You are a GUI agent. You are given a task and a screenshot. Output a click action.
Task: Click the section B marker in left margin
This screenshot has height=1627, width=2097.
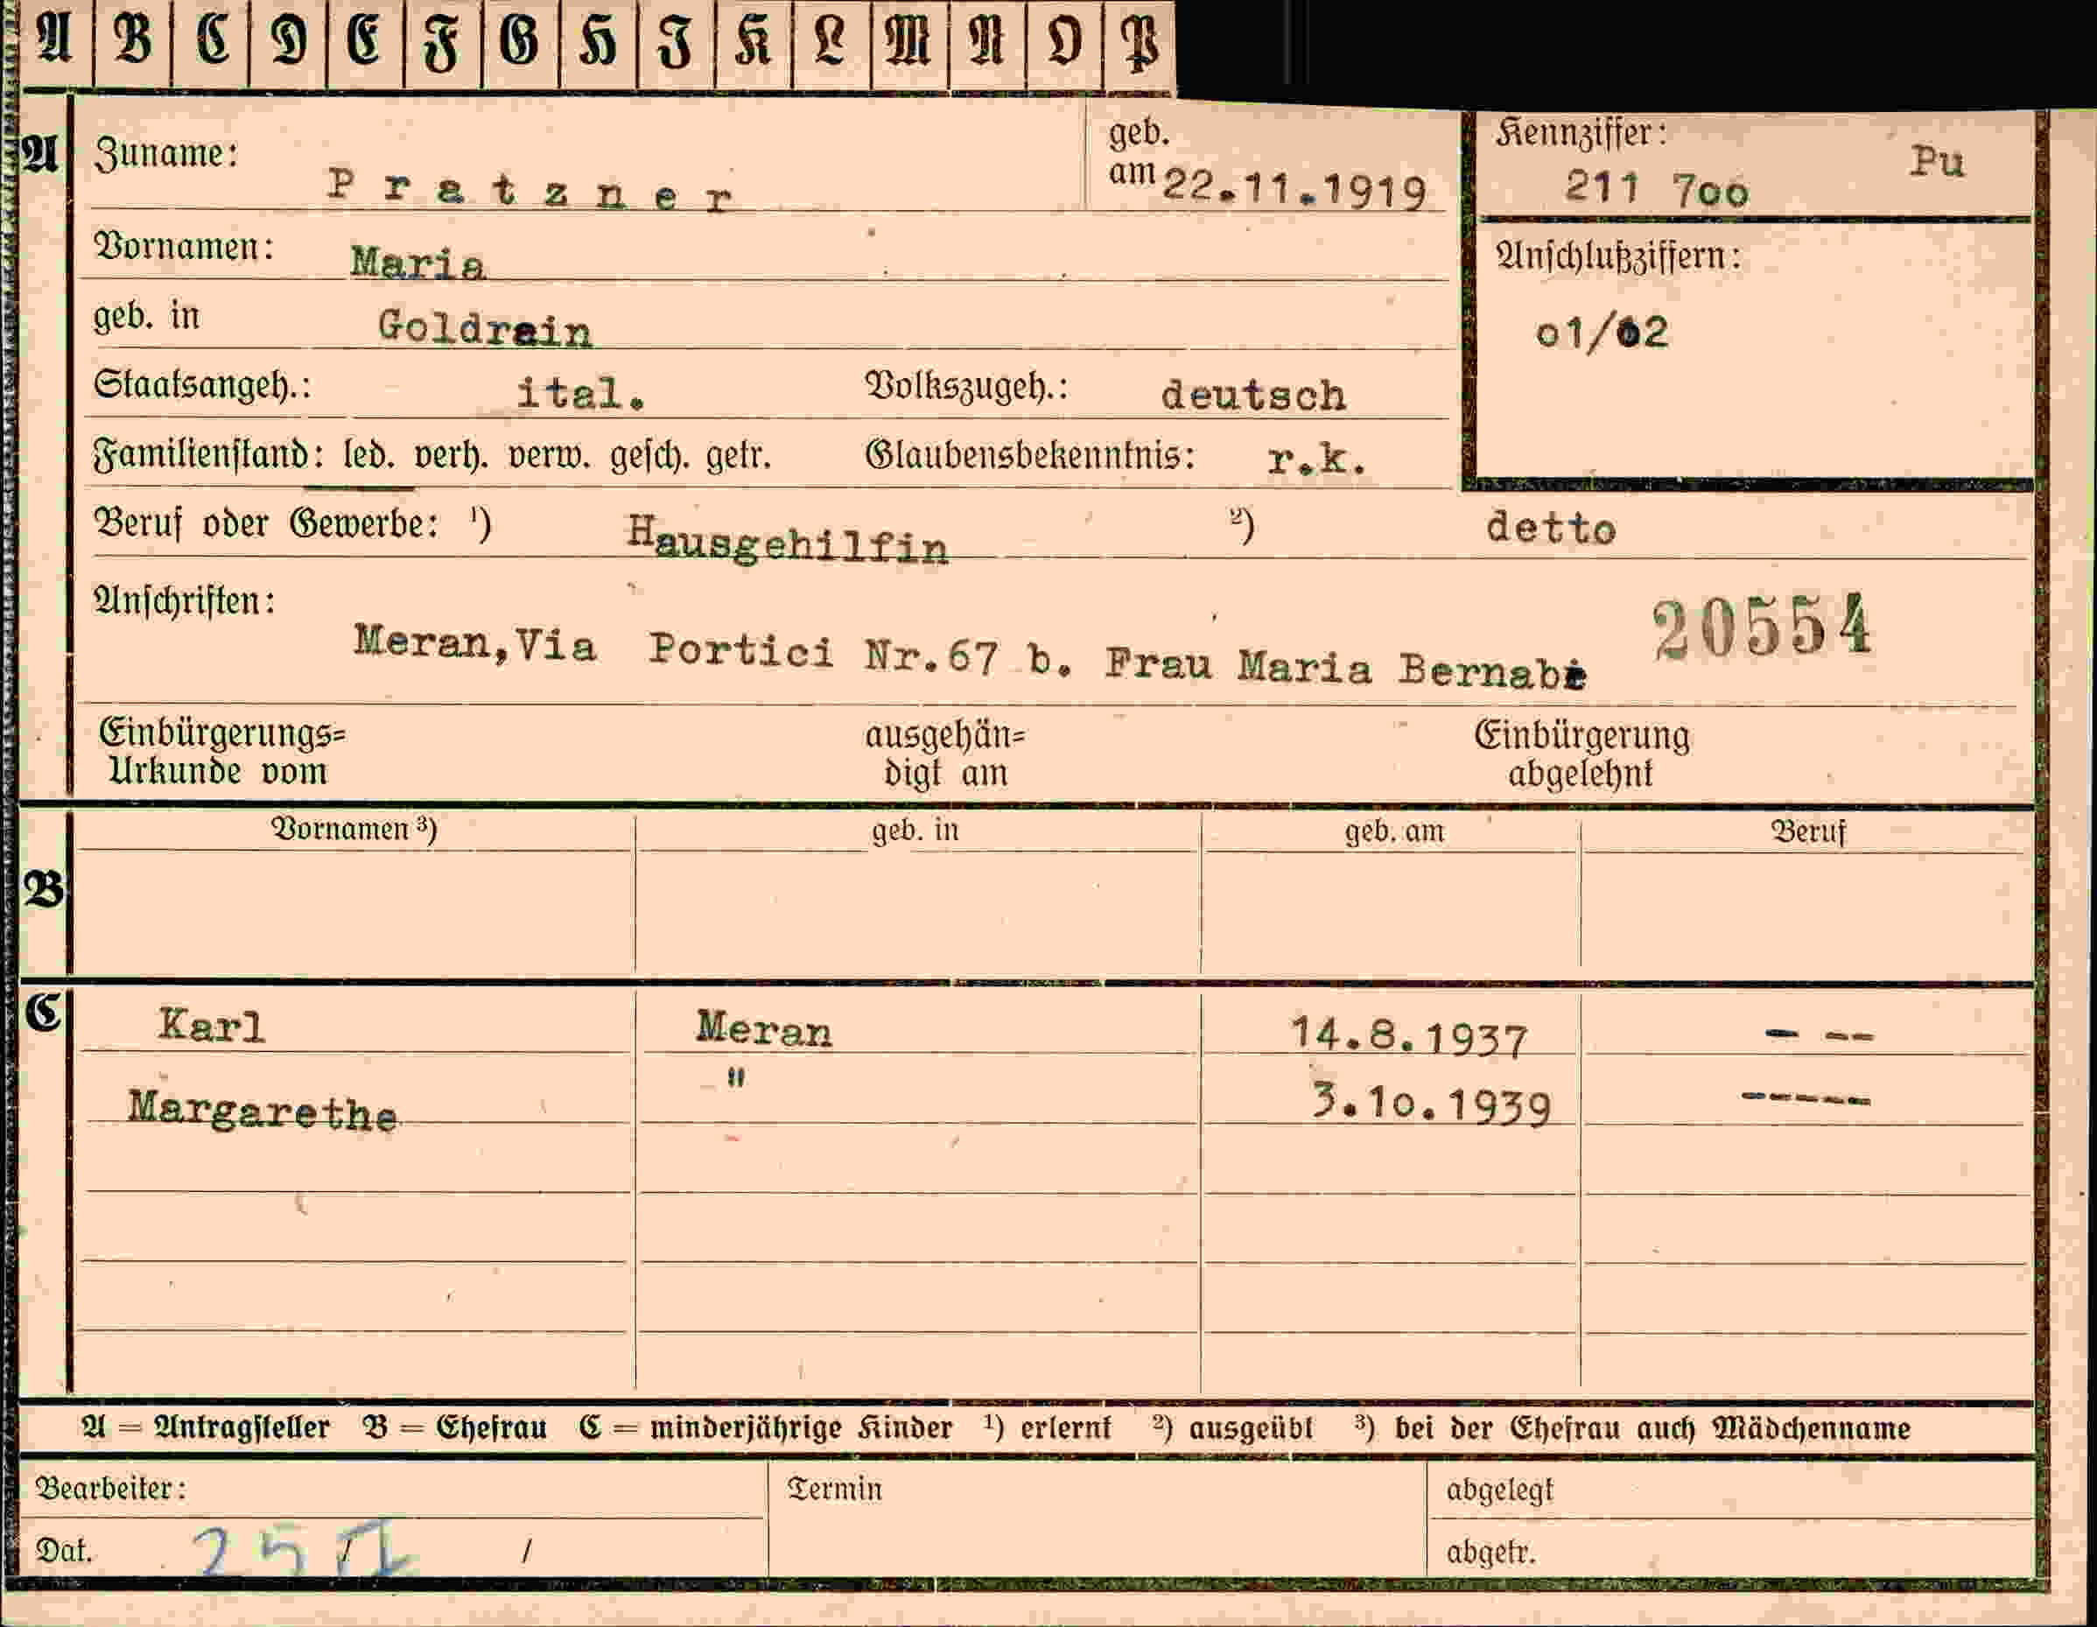click(43, 890)
